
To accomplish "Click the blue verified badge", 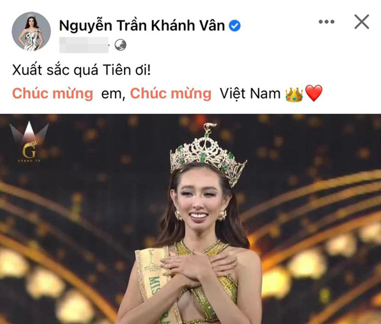I will [234, 26].
